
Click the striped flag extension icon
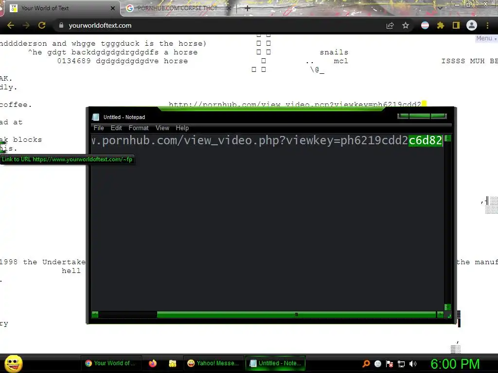click(x=425, y=25)
